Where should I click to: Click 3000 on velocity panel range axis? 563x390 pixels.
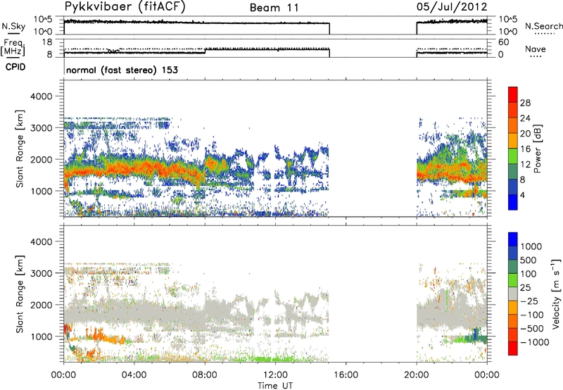click(x=41, y=273)
